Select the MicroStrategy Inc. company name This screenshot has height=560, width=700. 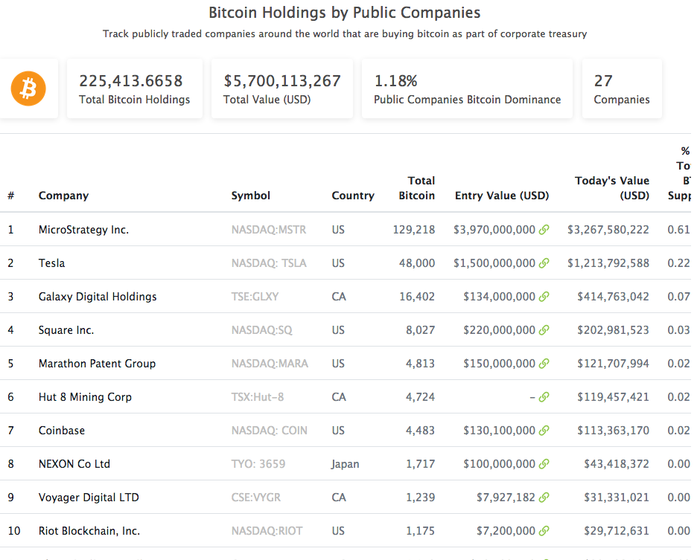pyautogui.click(x=83, y=230)
